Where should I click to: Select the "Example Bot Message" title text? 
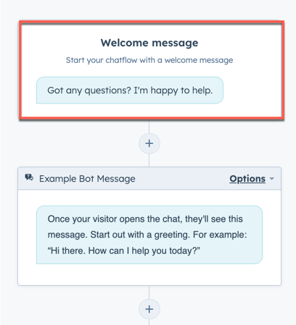pos(87,179)
